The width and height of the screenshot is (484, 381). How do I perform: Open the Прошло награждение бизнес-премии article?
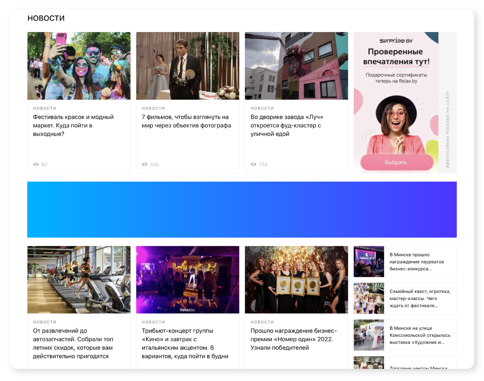click(x=294, y=339)
